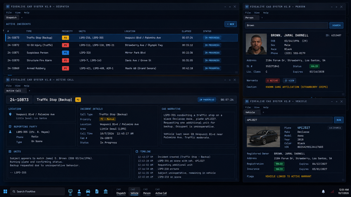
Task: Click the signal strength icon in system tray
Action: 332,191
